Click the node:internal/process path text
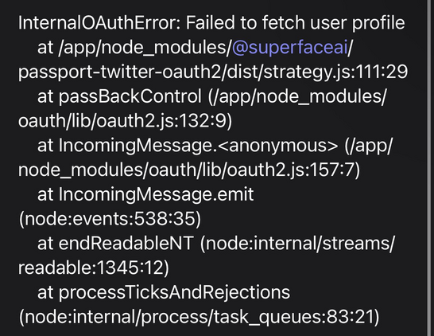This screenshot has height=336, width=434. point(116,317)
